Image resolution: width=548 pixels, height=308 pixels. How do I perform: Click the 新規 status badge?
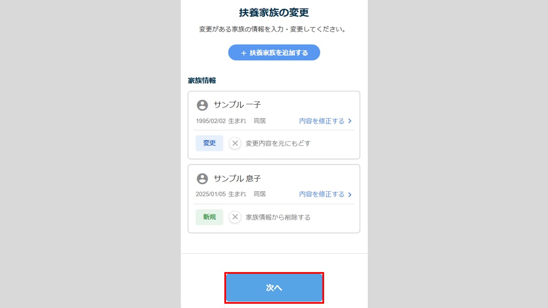[x=209, y=217]
